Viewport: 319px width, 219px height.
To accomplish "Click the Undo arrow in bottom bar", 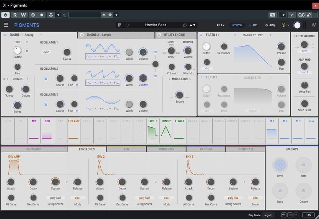I will click(284, 215).
